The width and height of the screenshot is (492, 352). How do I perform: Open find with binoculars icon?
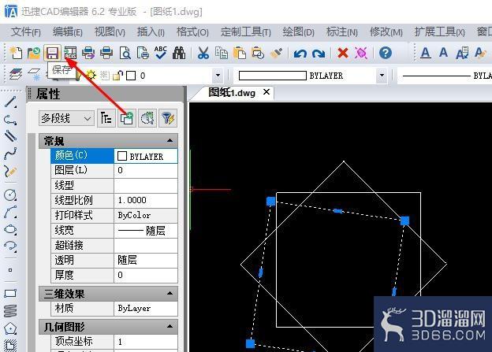[x=179, y=53]
